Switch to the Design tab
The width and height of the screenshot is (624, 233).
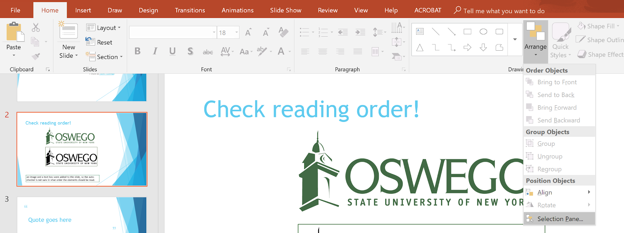click(149, 10)
